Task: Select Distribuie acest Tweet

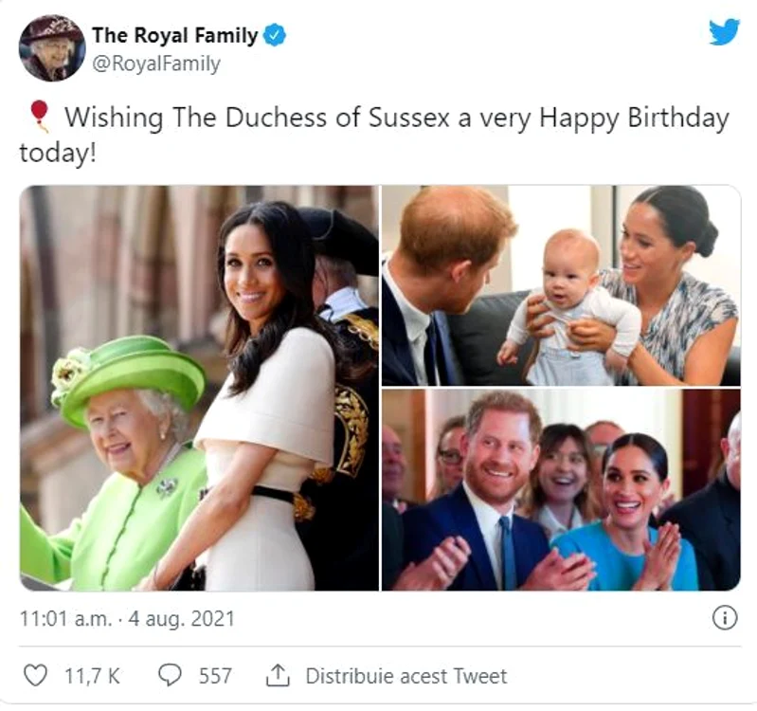Action: pyautogui.click(x=406, y=676)
